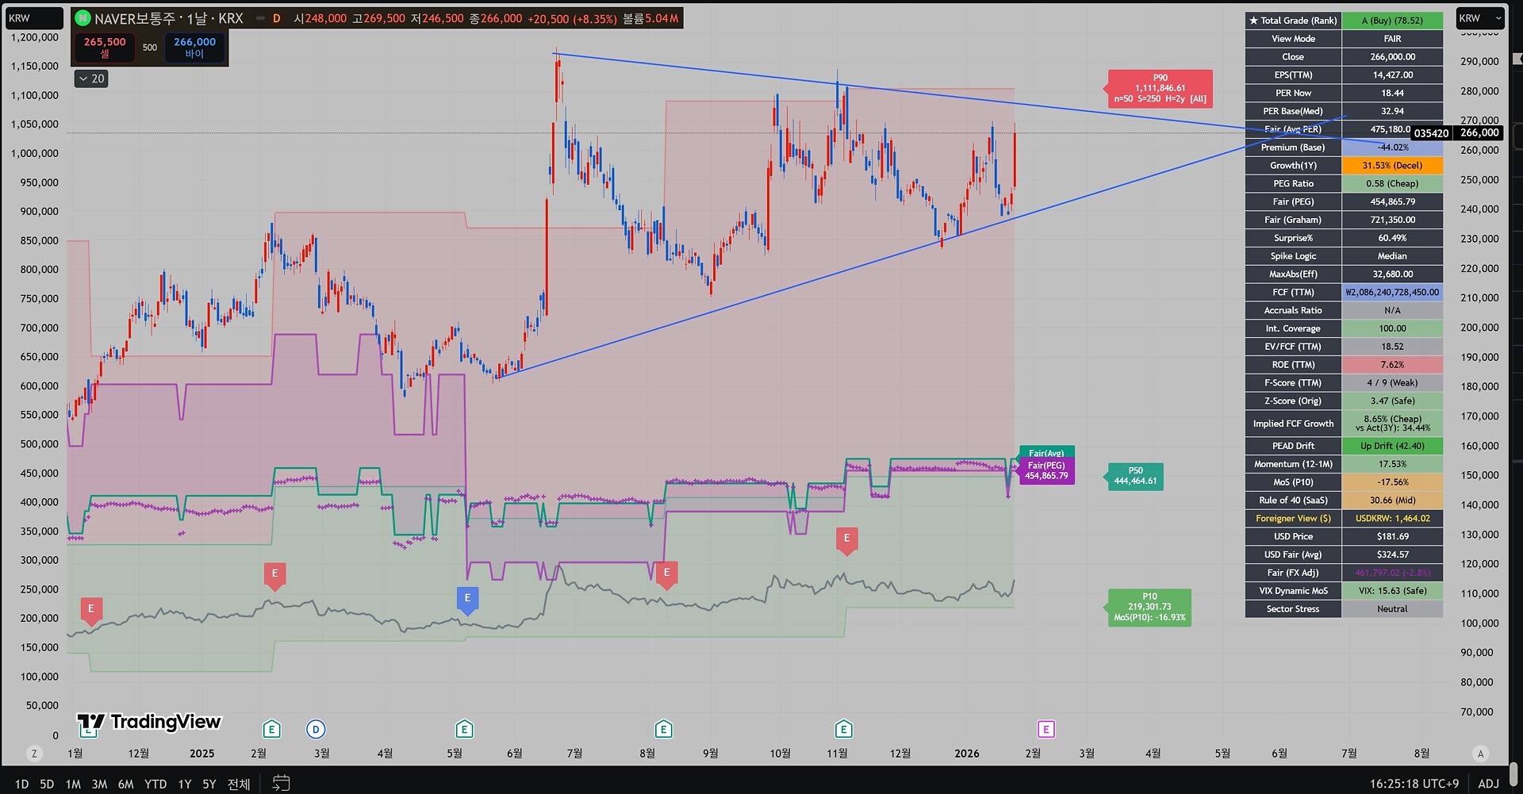The image size is (1523, 794).
Task: Click the orange '31.53% (Decel)' growth cell
Action: point(1392,166)
